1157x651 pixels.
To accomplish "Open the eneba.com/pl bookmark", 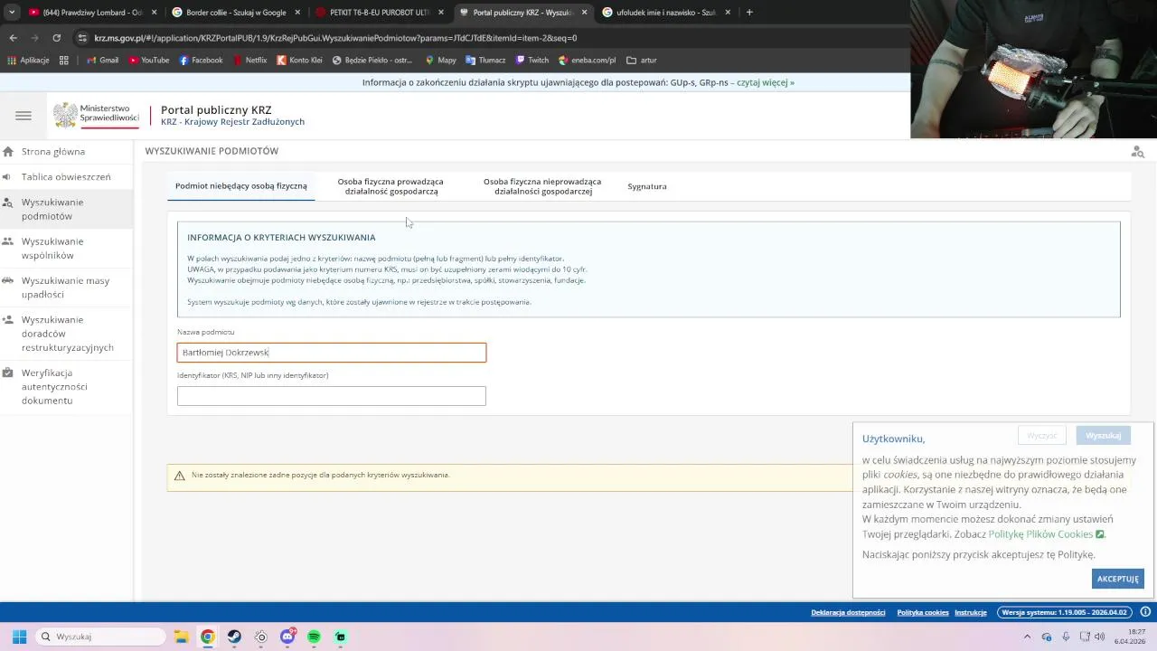I will tap(587, 61).
